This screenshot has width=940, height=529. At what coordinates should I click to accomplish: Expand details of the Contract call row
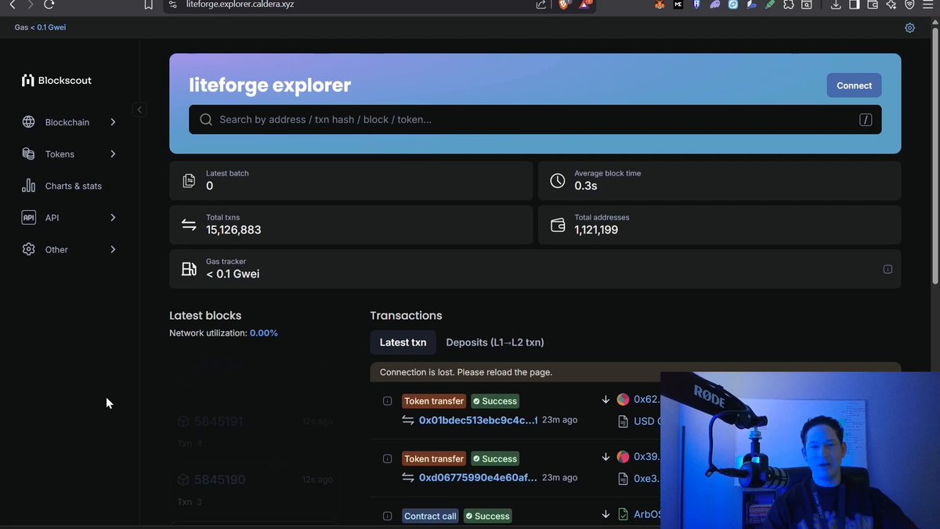tap(387, 516)
